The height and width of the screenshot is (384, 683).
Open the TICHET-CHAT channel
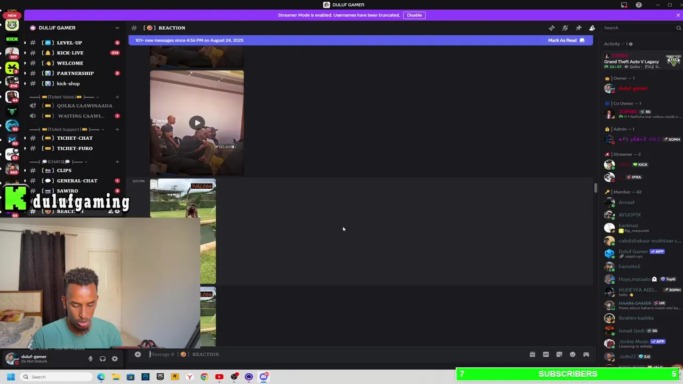click(74, 138)
